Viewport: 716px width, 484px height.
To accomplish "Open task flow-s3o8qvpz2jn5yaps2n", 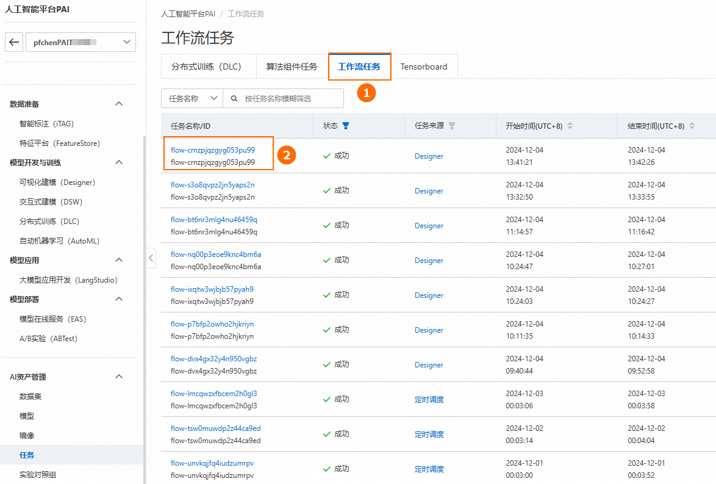I will pos(213,185).
